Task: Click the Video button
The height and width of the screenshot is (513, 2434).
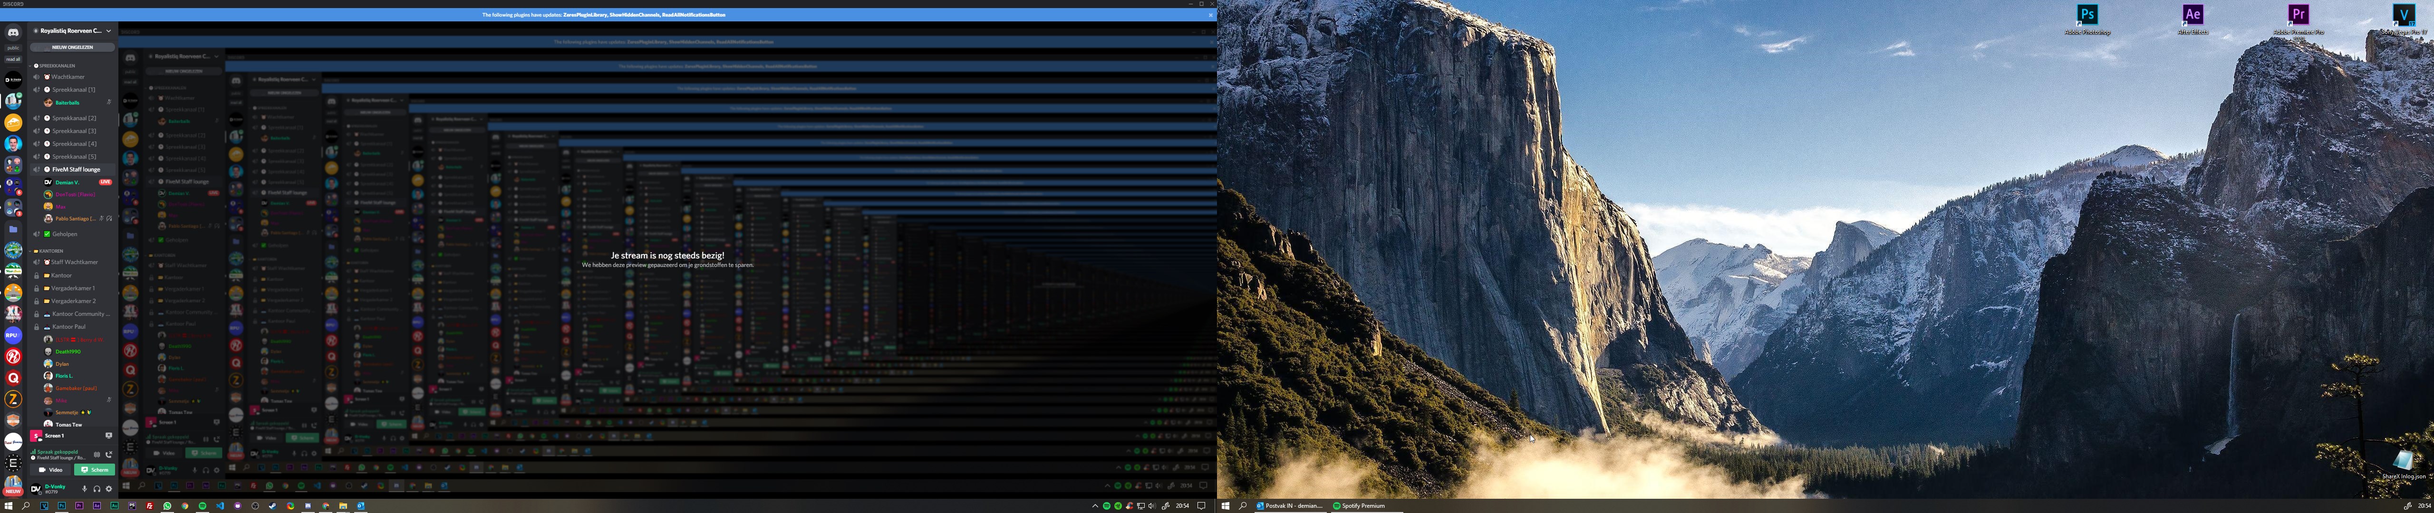Action: (51, 470)
